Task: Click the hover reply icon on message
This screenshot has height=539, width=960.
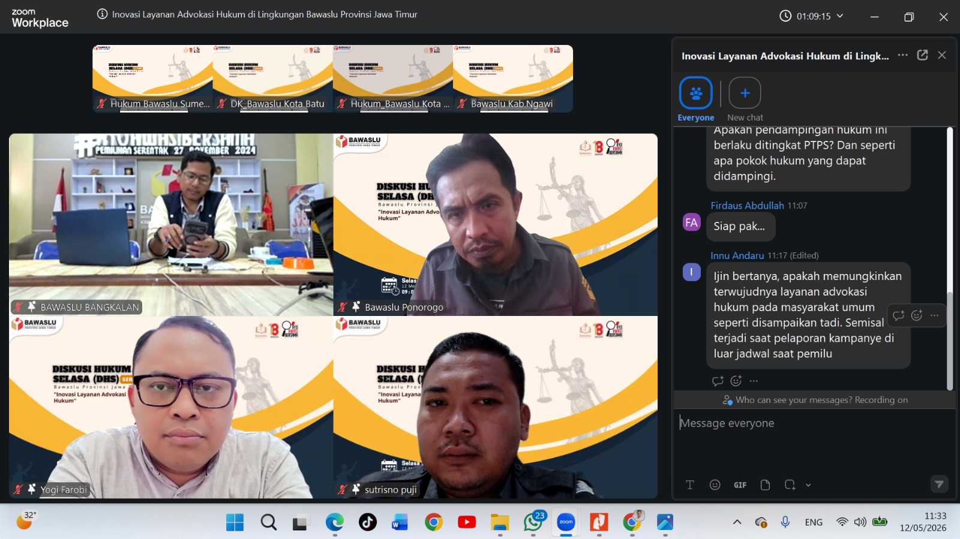Action: click(x=898, y=315)
